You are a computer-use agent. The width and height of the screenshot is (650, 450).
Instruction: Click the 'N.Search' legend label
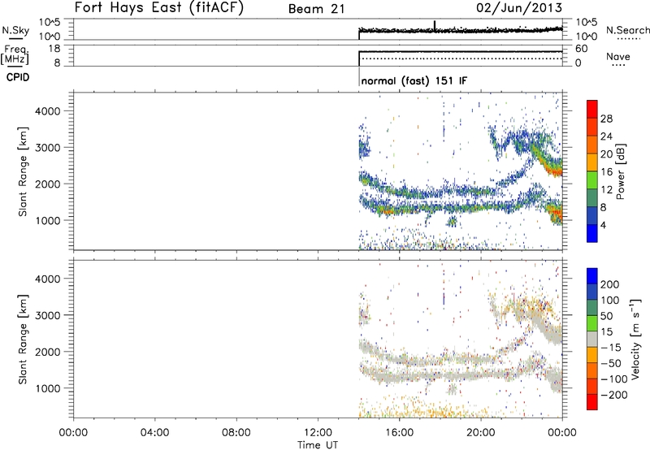(627, 30)
